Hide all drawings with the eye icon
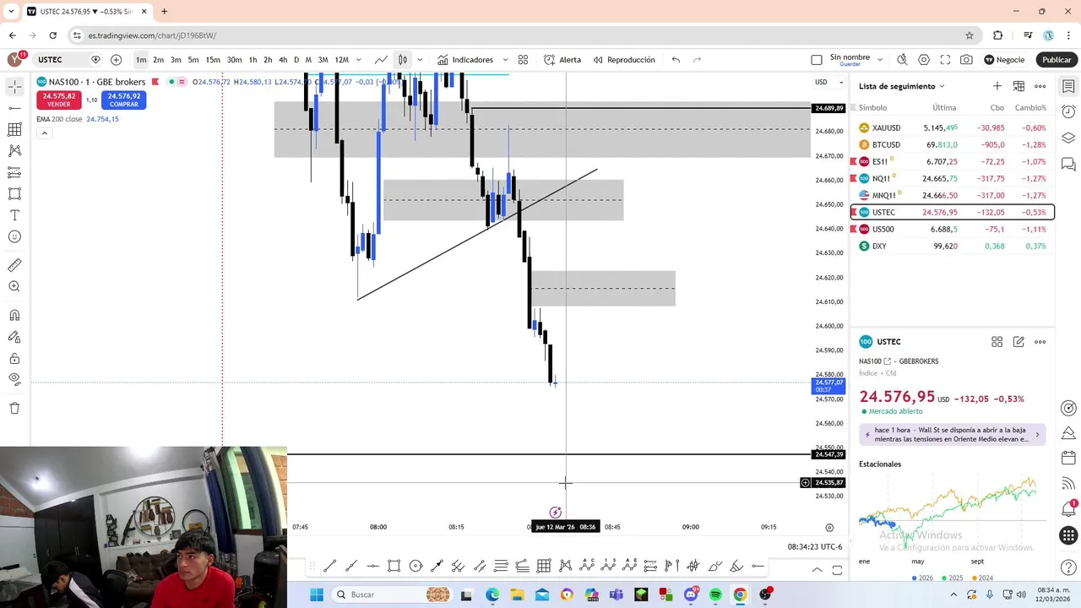The width and height of the screenshot is (1081, 608). click(14, 379)
